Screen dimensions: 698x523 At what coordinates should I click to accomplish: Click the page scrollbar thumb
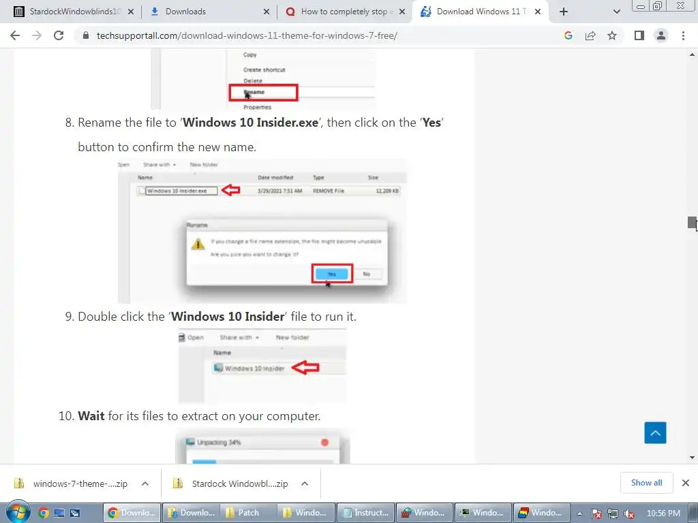coord(692,223)
